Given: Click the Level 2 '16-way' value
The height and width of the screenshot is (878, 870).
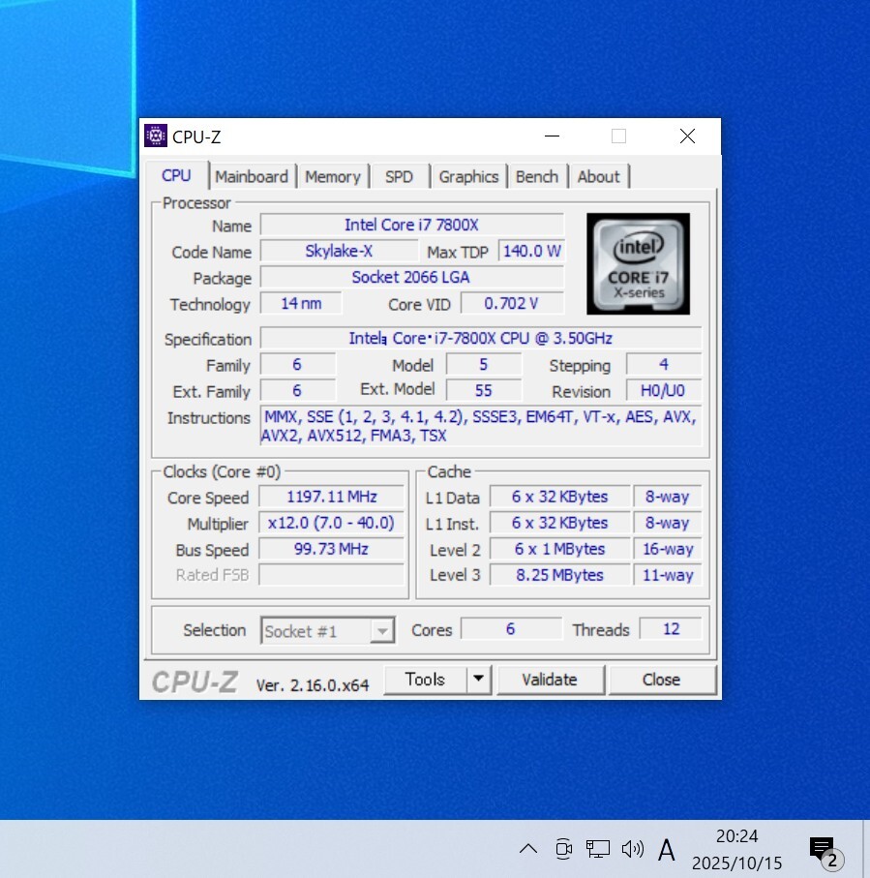Looking at the screenshot, I should click(x=668, y=549).
